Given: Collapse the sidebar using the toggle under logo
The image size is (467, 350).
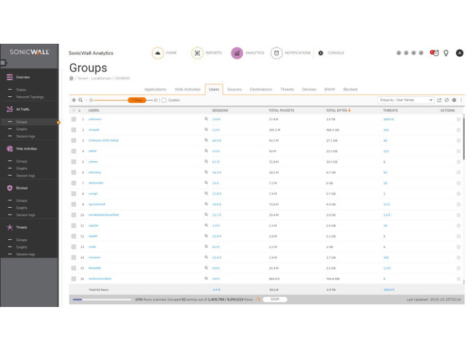Looking at the screenshot, I should [3, 63].
